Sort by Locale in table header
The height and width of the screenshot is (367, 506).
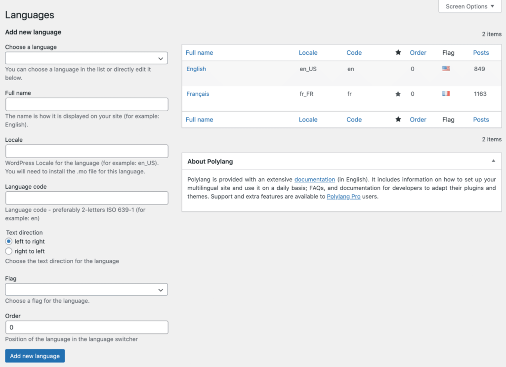[x=308, y=52]
